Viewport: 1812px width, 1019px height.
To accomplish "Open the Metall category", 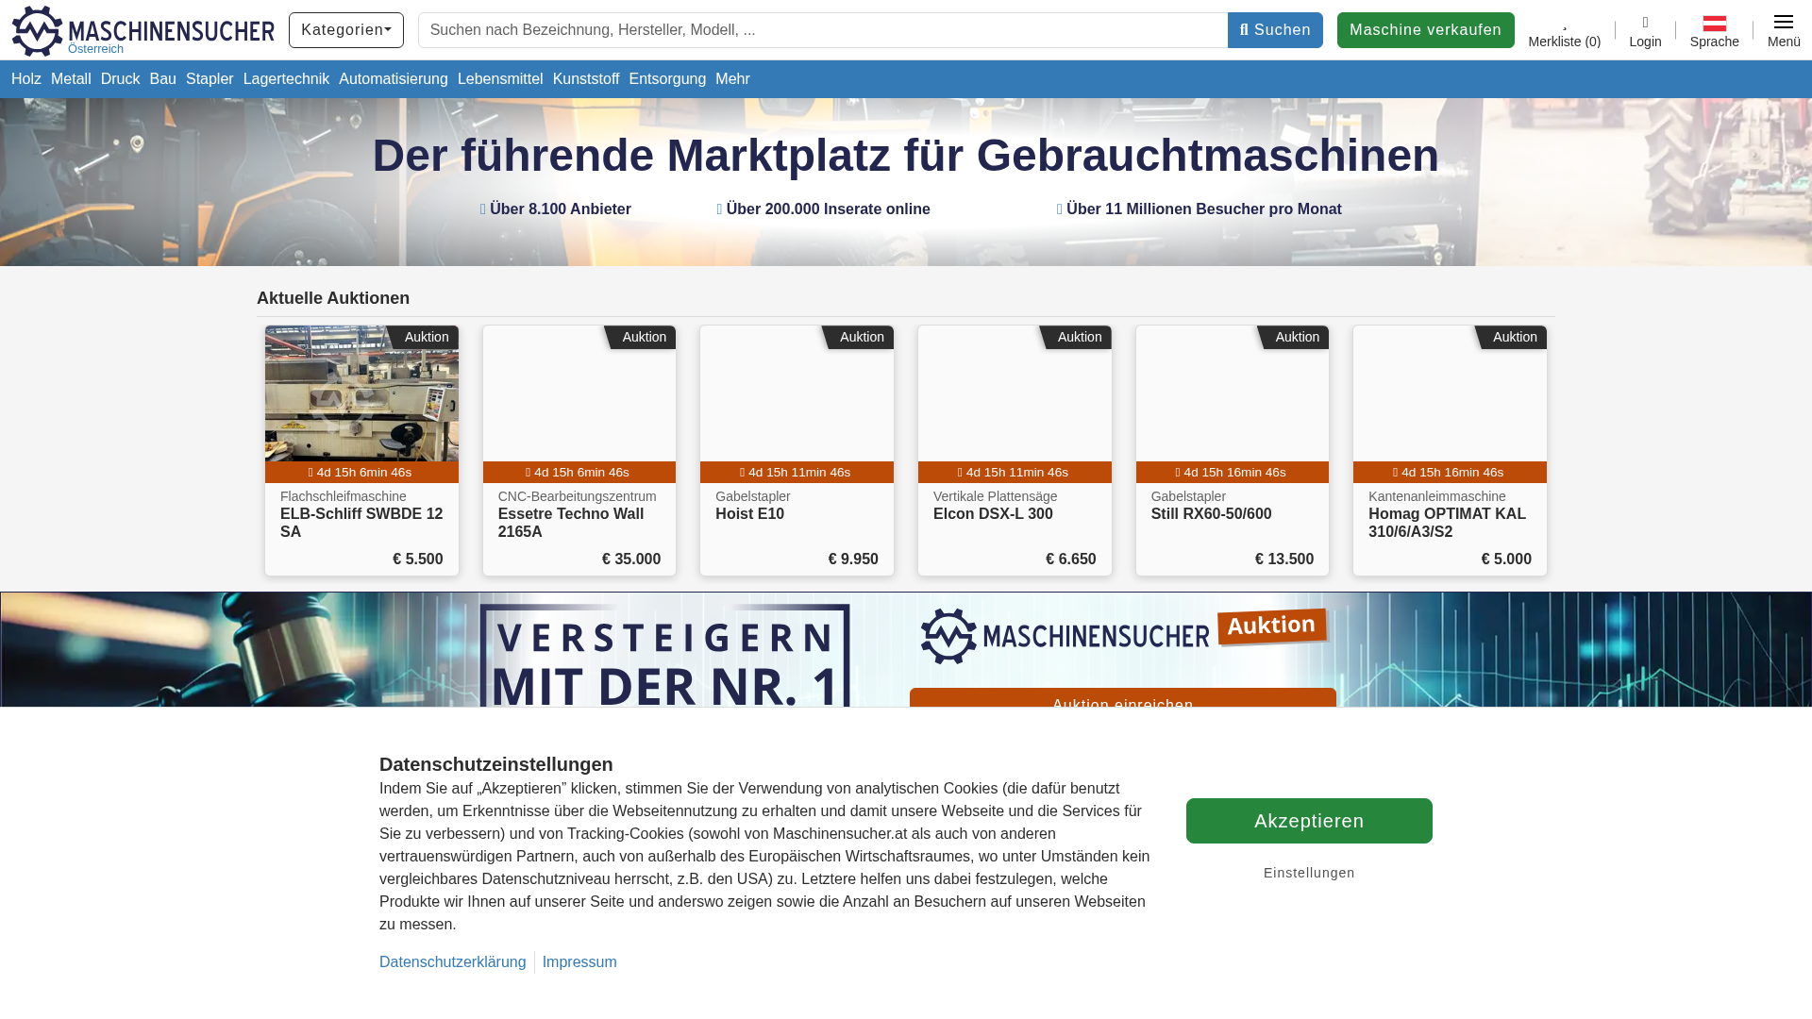I will point(71,79).
